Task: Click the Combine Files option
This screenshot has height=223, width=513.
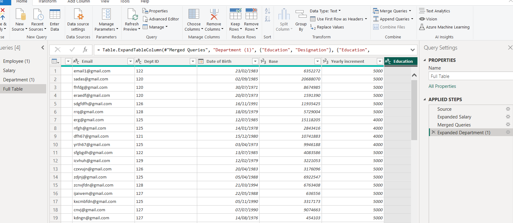Action: click(389, 27)
